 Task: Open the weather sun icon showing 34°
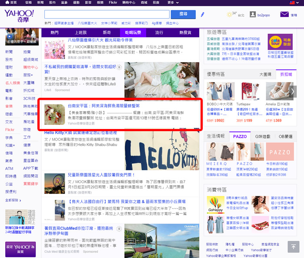click(x=229, y=14)
